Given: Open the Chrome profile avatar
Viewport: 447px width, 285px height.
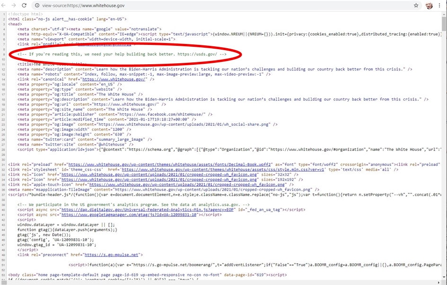Looking at the screenshot, I should (x=429, y=5).
